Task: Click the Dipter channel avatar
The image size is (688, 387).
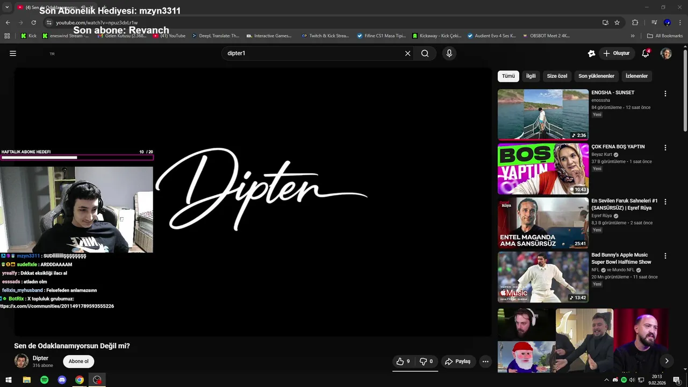Action: (21, 361)
